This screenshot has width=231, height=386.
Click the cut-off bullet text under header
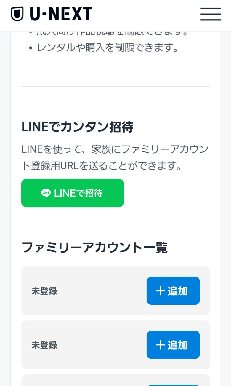(x=113, y=33)
